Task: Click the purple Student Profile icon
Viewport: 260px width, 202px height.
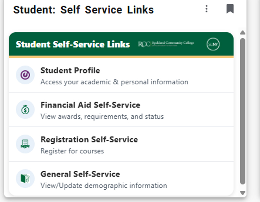Action: (x=25, y=75)
